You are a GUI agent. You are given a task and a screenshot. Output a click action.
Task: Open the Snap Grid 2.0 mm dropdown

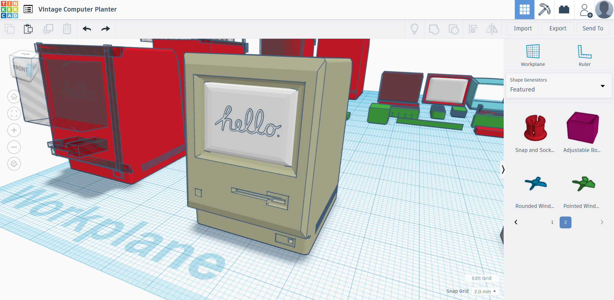[485, 291]
